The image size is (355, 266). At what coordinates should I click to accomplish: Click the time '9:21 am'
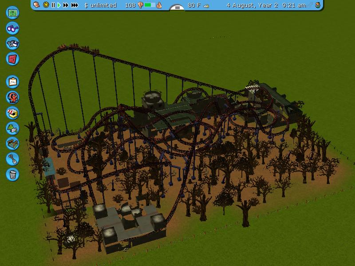pos(294,5)
